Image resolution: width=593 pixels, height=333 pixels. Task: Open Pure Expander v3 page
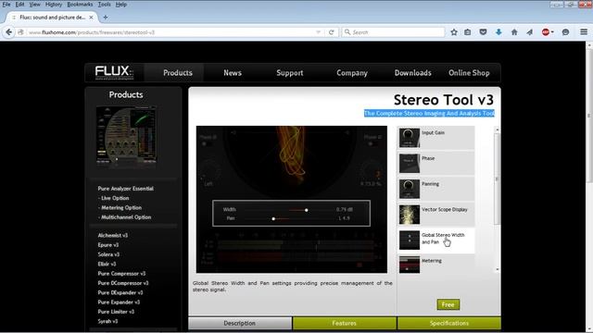click(119, 302)
